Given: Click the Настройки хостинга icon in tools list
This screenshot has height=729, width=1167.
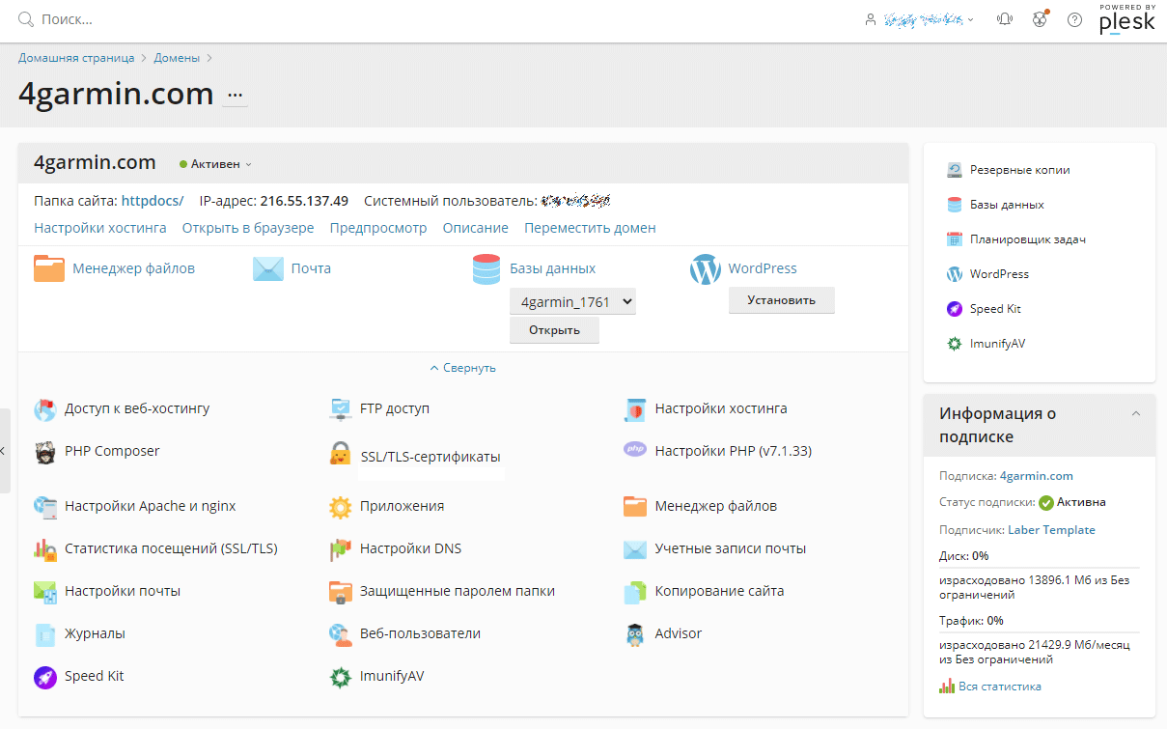Looking at the screenshot, I should (635, 409).
